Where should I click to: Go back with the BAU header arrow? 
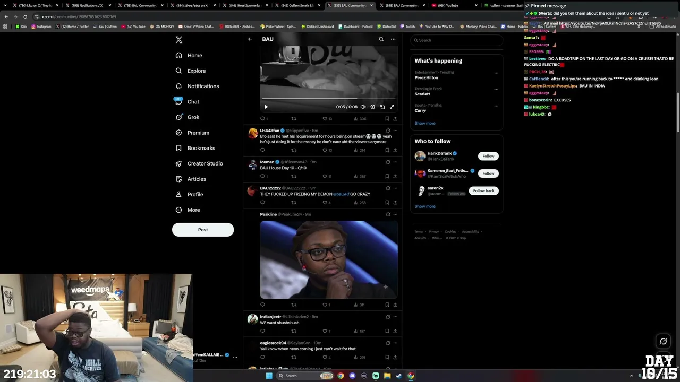(x=250, y=39)
